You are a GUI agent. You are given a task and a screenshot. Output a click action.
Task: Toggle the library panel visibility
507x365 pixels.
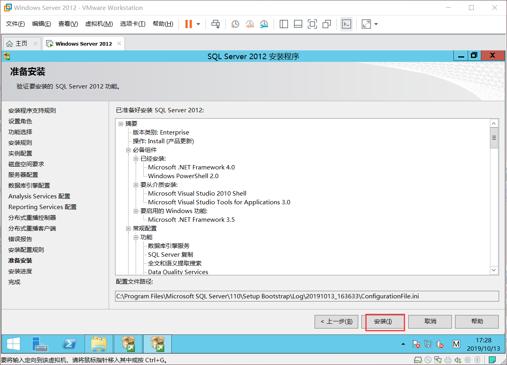[284, 24]
